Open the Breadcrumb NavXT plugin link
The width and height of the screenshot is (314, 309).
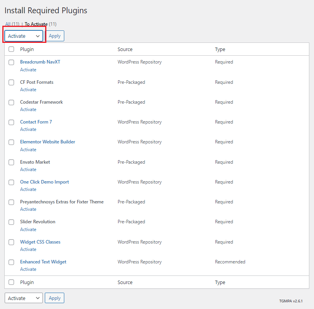(40, 62)
